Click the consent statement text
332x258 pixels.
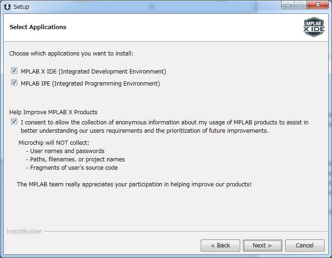[164, 126]
